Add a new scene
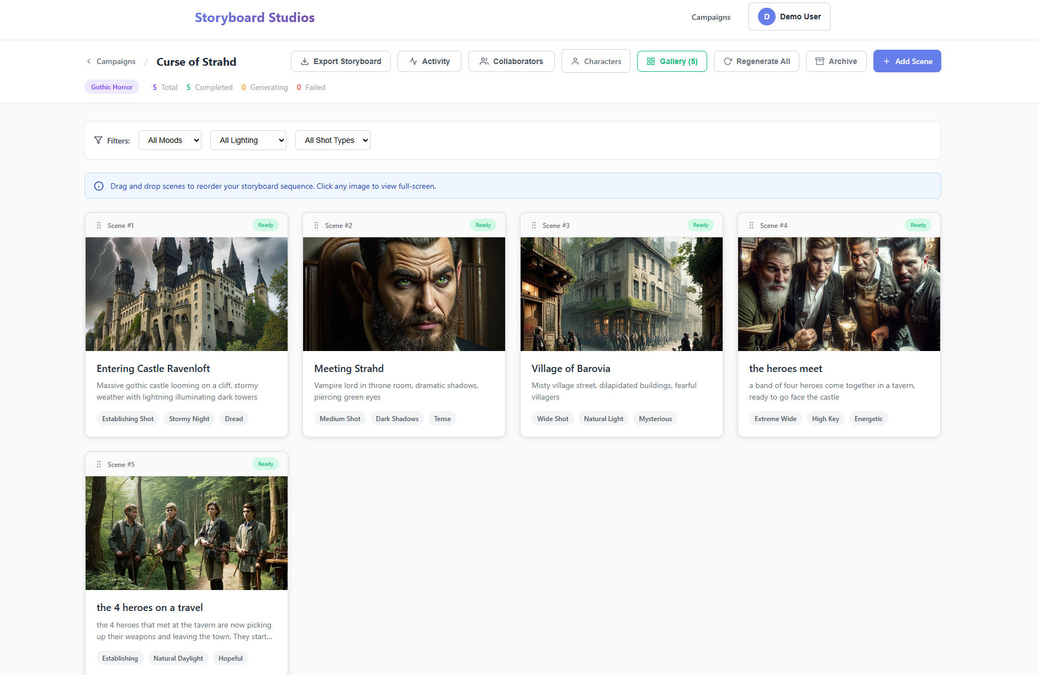The height and width of the screenshot is (675, 1039). point(907,61)
